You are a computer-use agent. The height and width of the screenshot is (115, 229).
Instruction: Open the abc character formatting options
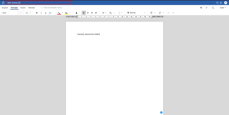[51, 13]
